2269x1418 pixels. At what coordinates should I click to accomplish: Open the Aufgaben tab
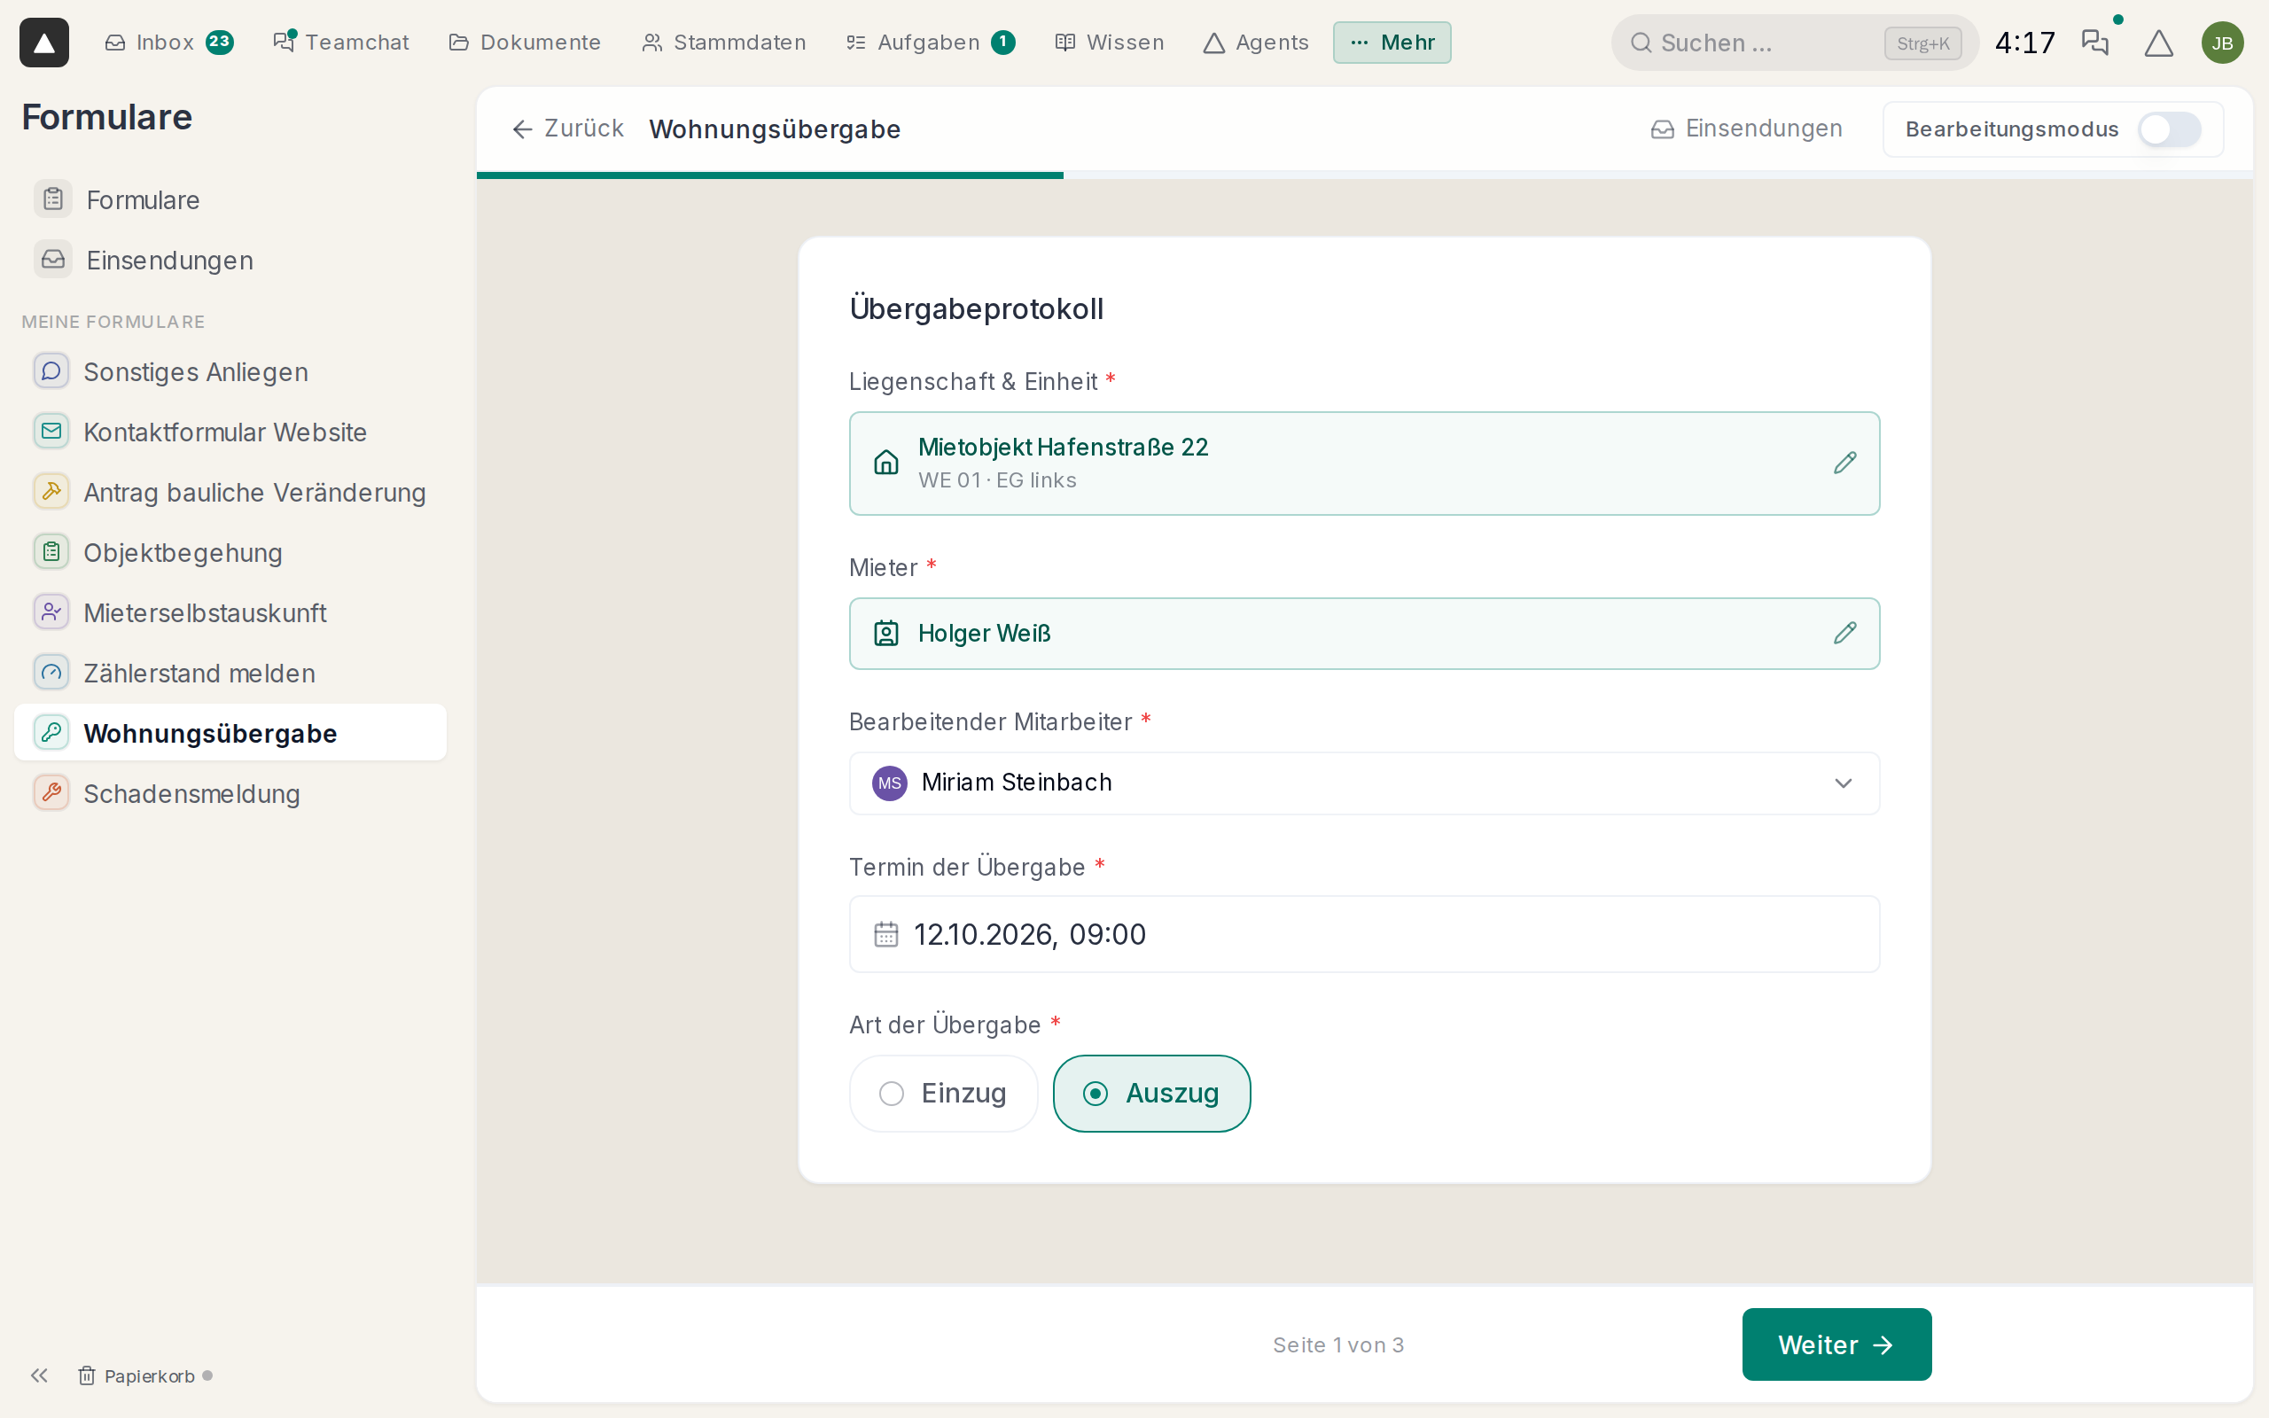pos(929,43)
